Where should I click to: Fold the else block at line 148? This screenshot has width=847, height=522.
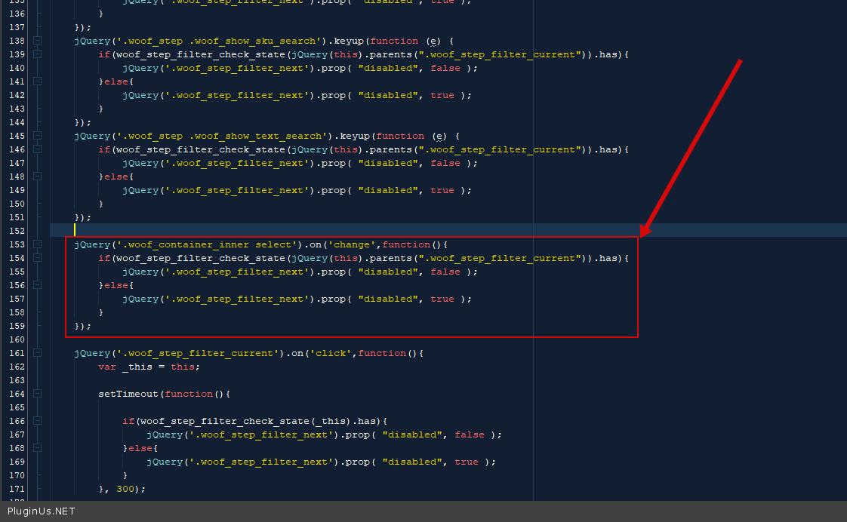click(x=37, y=177)
